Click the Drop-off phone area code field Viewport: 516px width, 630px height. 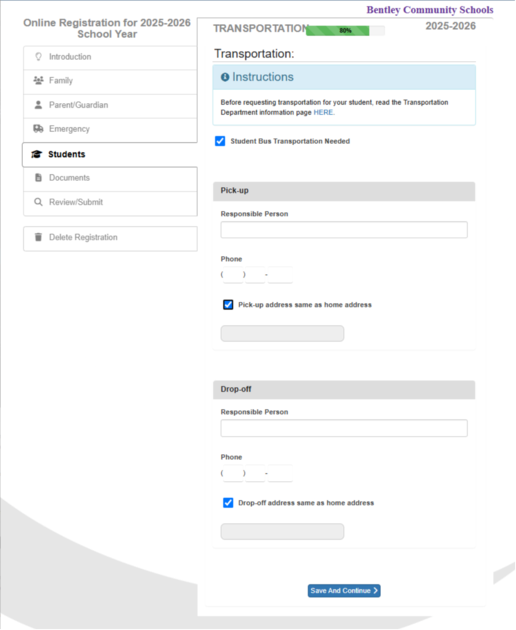tap(233, 473)
